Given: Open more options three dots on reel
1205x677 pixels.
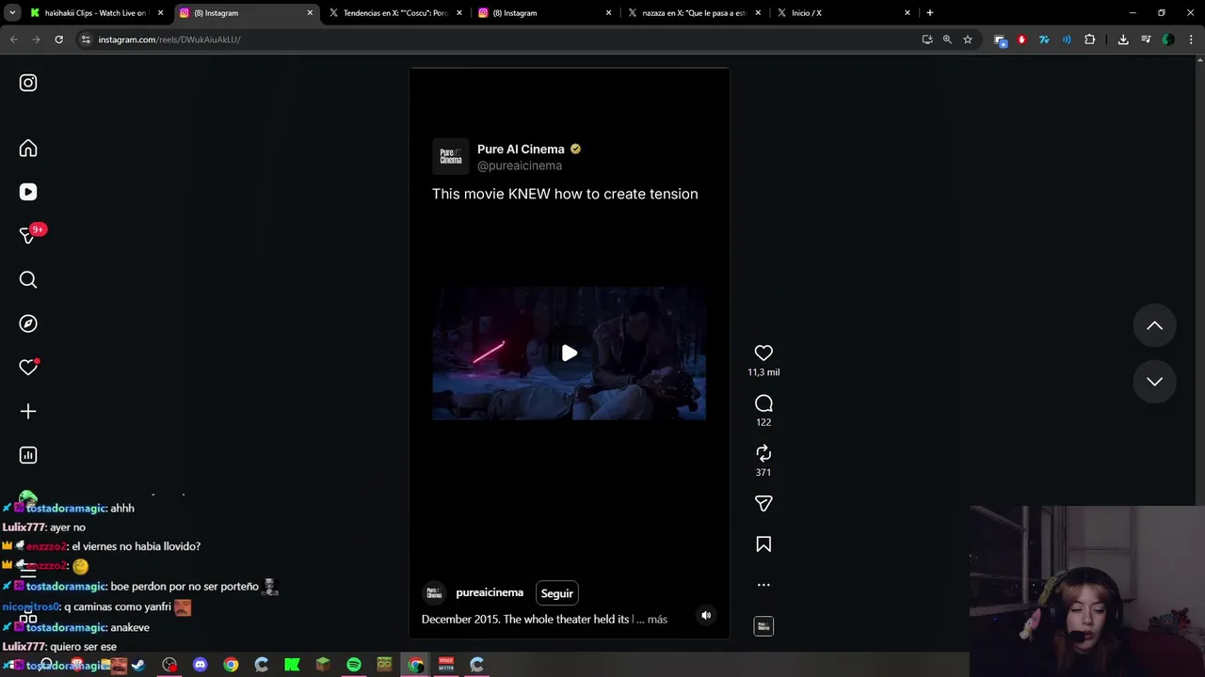Looking at the screenshot, I should click(x=763, y=585).
